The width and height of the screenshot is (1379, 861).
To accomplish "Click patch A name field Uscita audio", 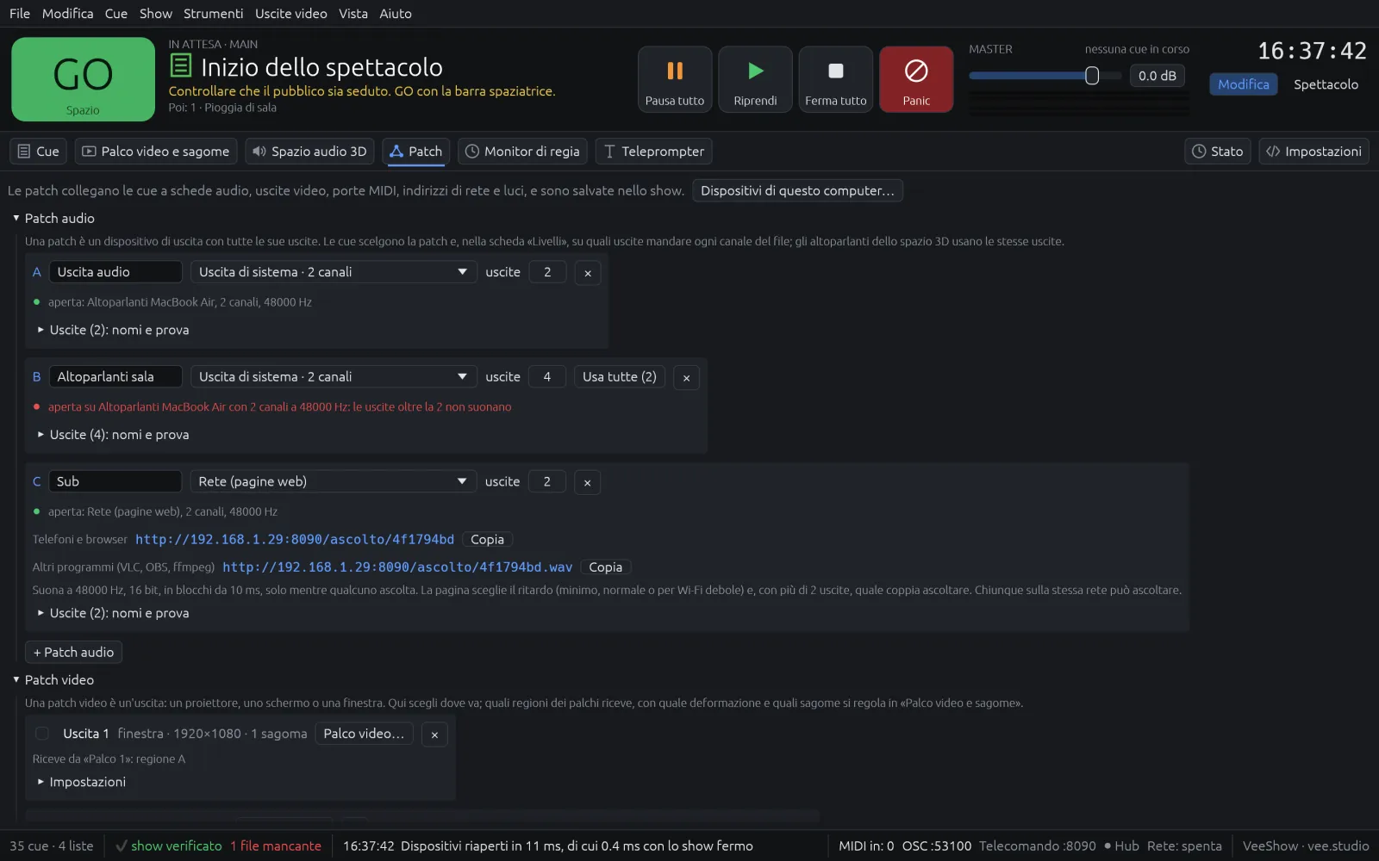I will point(115,272).
